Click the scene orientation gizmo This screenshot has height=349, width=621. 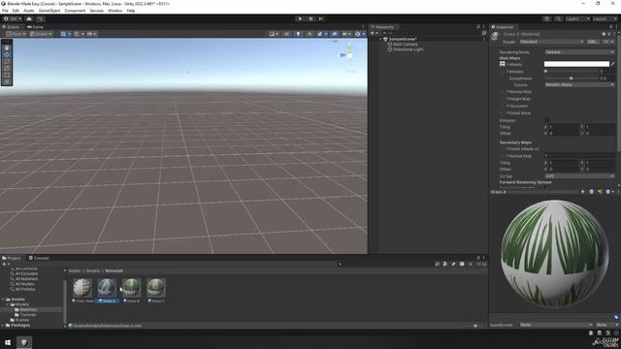[x=349, y=54]
